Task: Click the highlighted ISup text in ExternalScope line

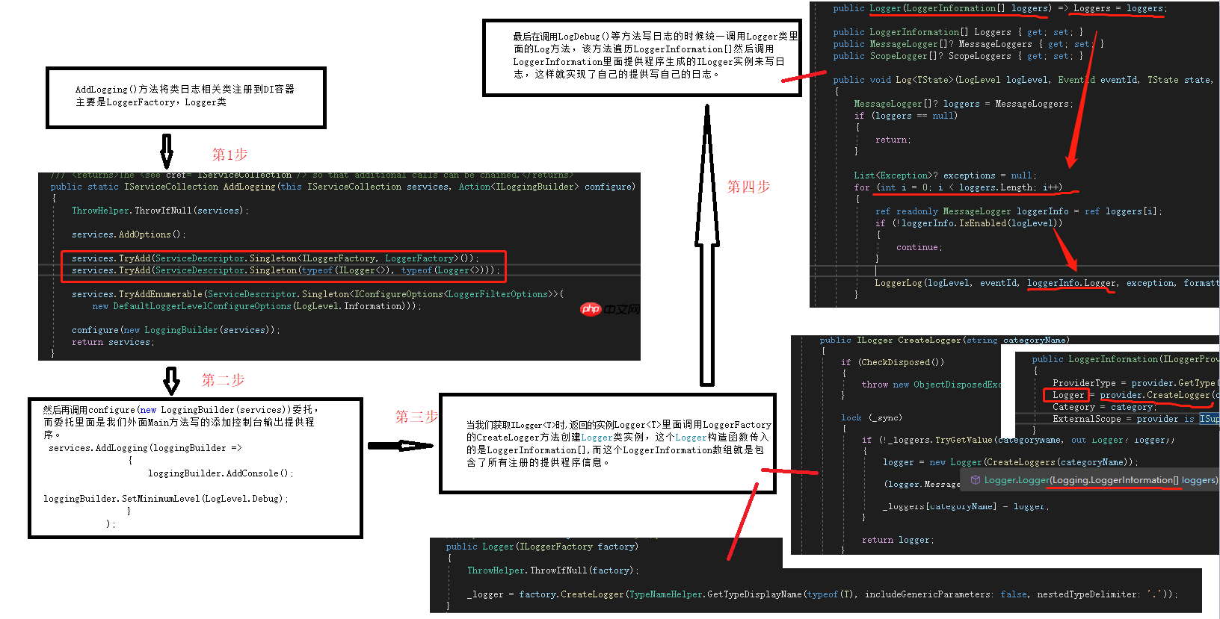Action: point(1208,419)
